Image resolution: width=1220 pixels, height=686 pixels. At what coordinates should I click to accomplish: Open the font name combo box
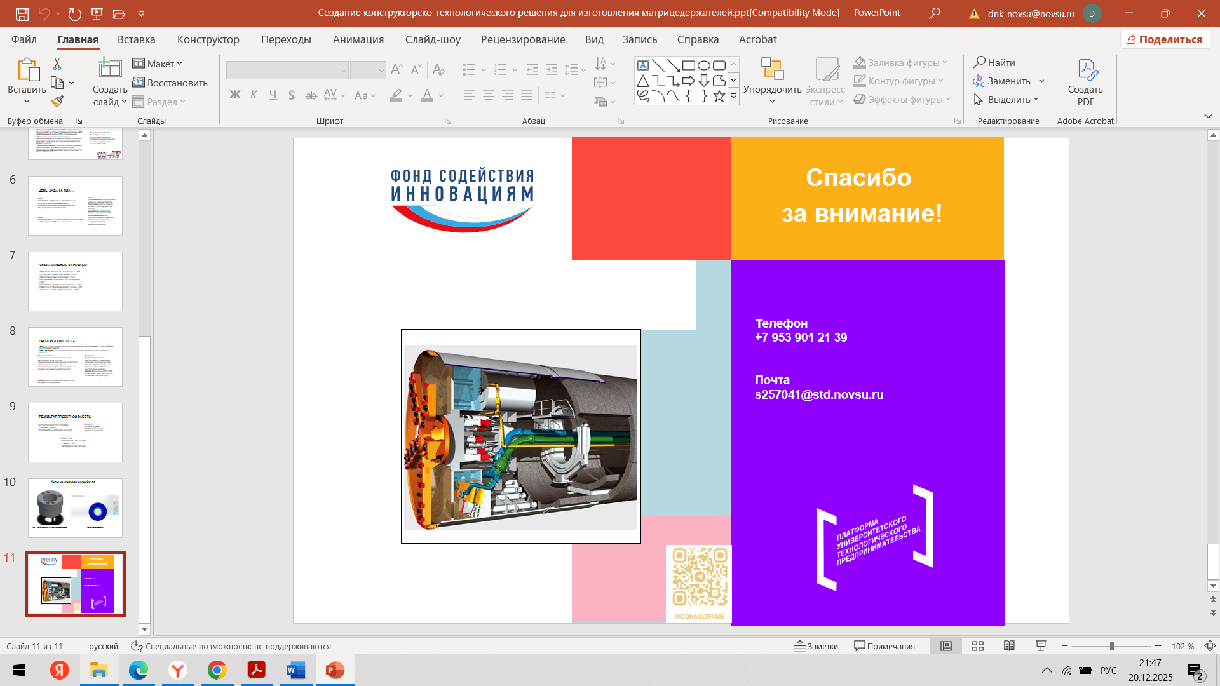point(287,70)
